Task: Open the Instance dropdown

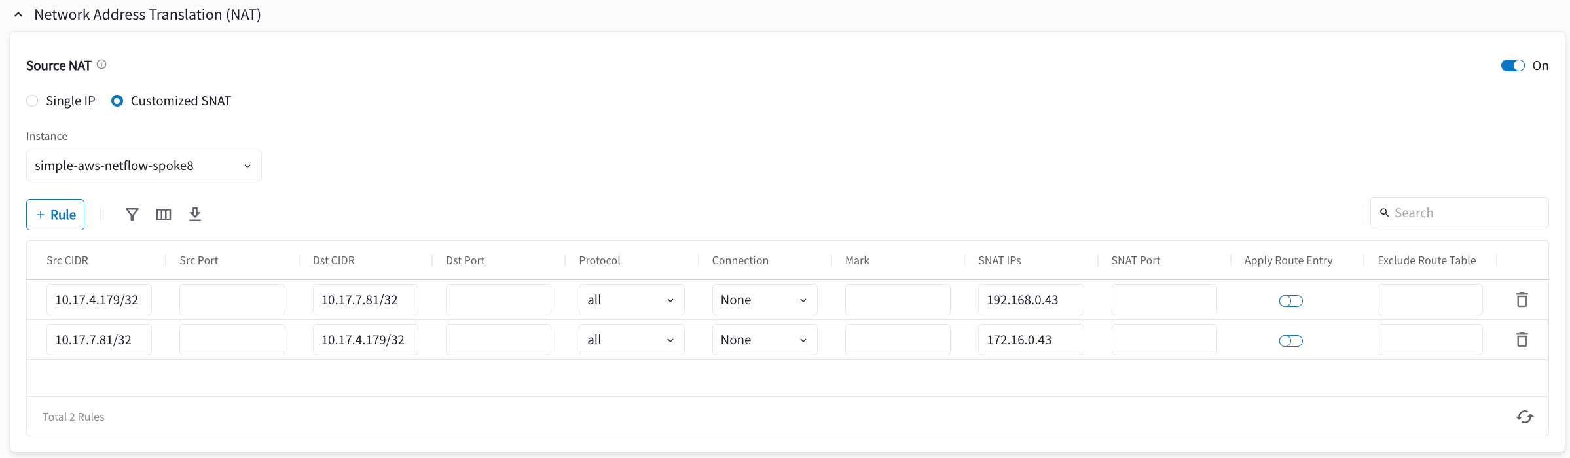Action: 143,166
